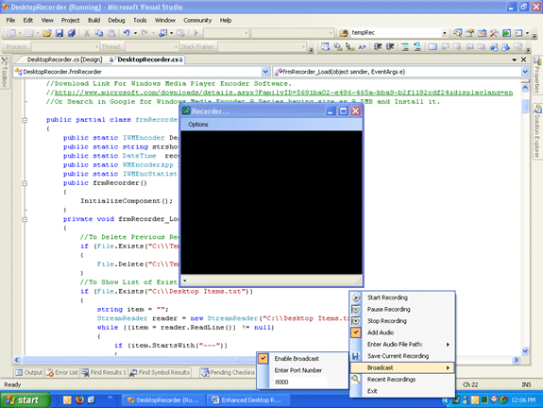543x408 pixels.
Task: Click the Toggle Bookmark toolbar icon
Action: tap(433, 46)
